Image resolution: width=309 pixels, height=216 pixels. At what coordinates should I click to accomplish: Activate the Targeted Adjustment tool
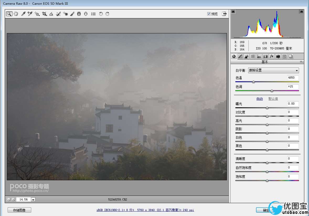tap(37, 14)
